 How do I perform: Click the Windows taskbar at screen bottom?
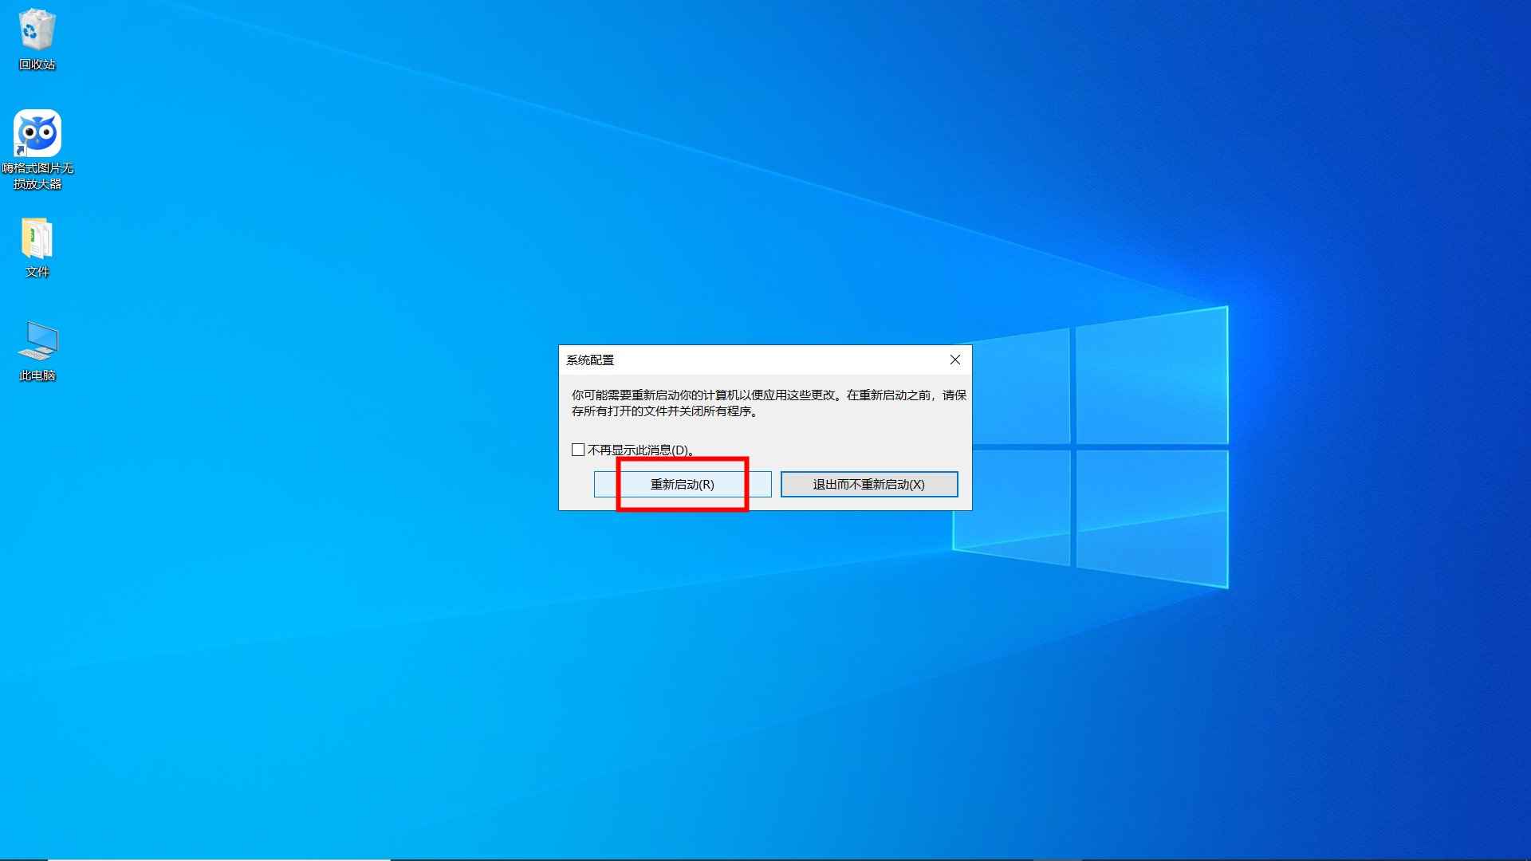(765, 857)
